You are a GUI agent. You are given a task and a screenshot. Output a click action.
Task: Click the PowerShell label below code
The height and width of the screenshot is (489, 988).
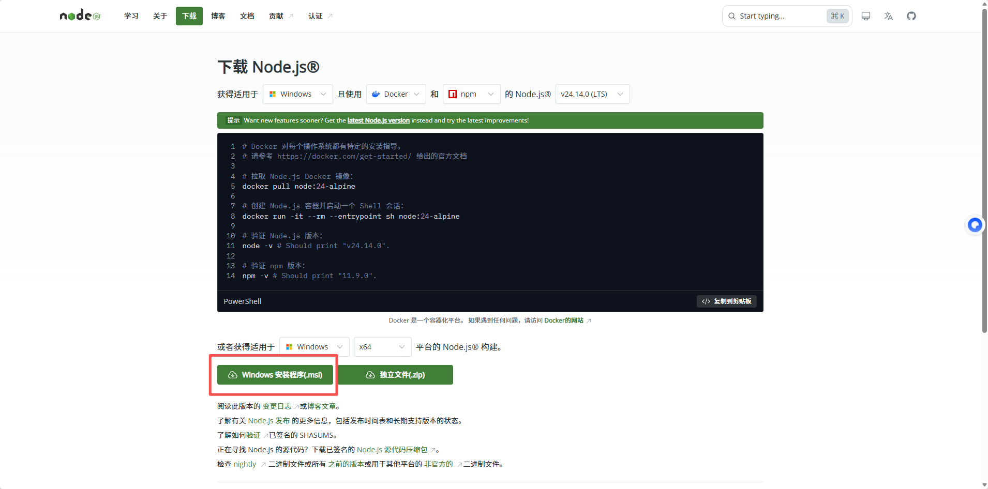click(x=243, y=301)
